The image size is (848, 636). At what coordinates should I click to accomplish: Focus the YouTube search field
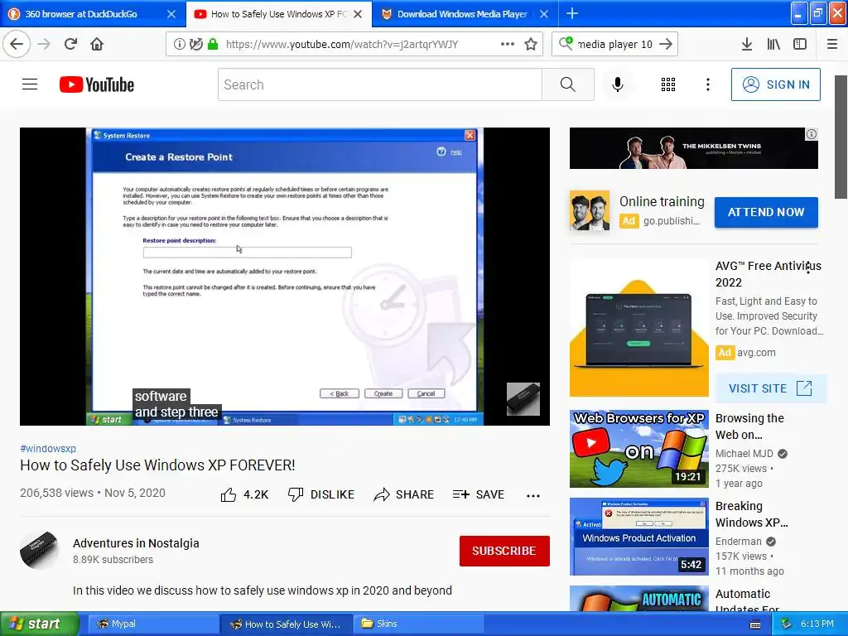(x=379, y=84)
